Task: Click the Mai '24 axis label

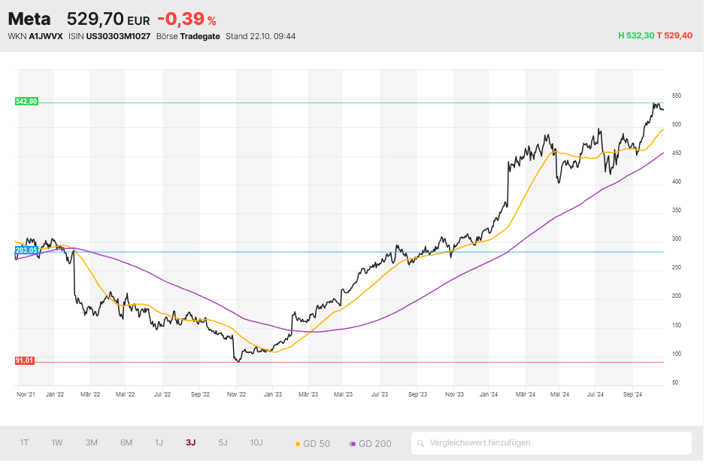Action: [x=559, y=394]
